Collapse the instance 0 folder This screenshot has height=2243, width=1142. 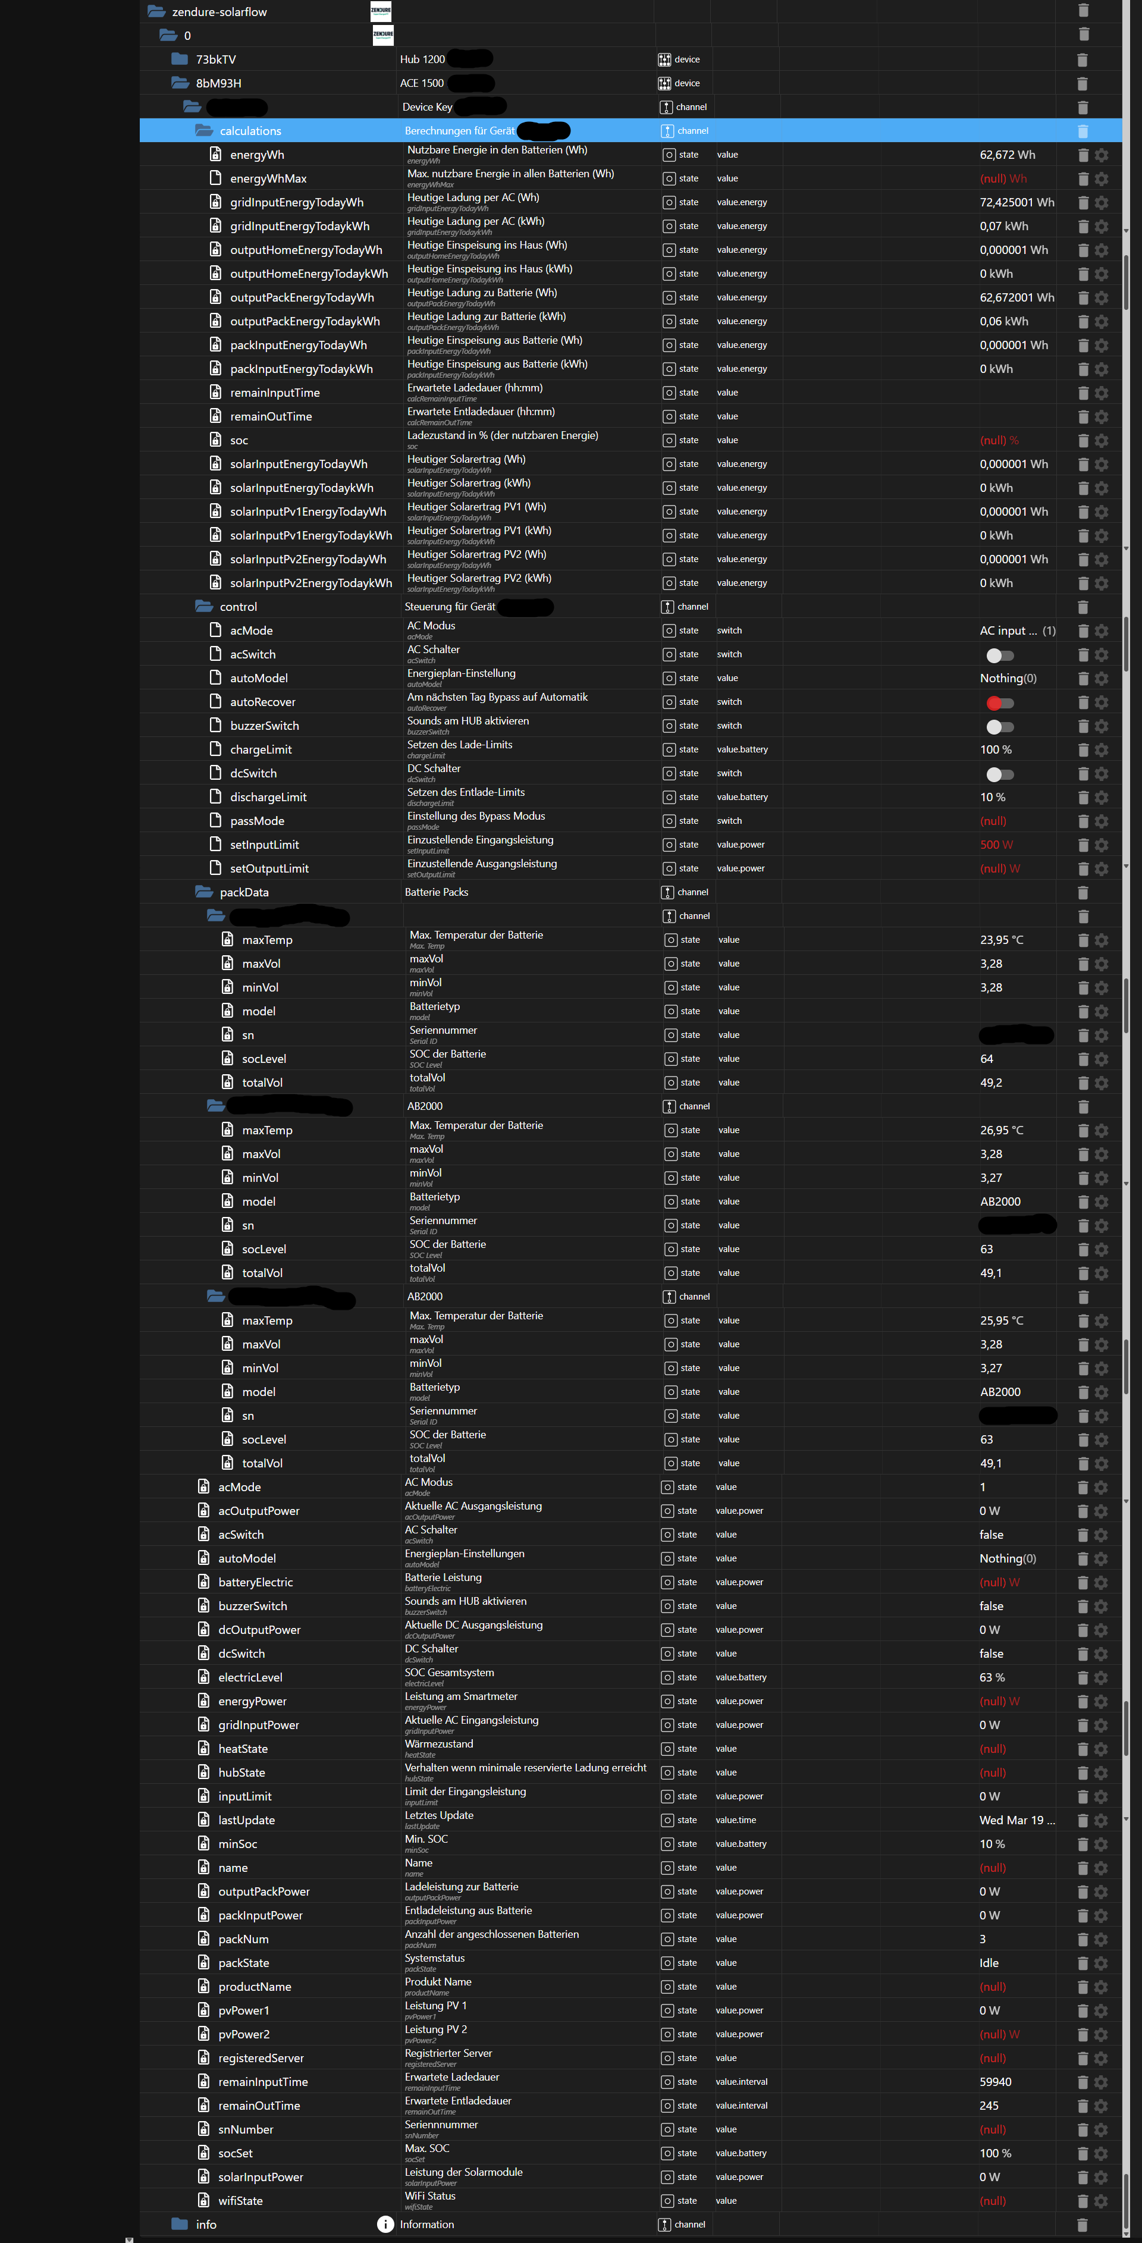(x=168, y=35)
